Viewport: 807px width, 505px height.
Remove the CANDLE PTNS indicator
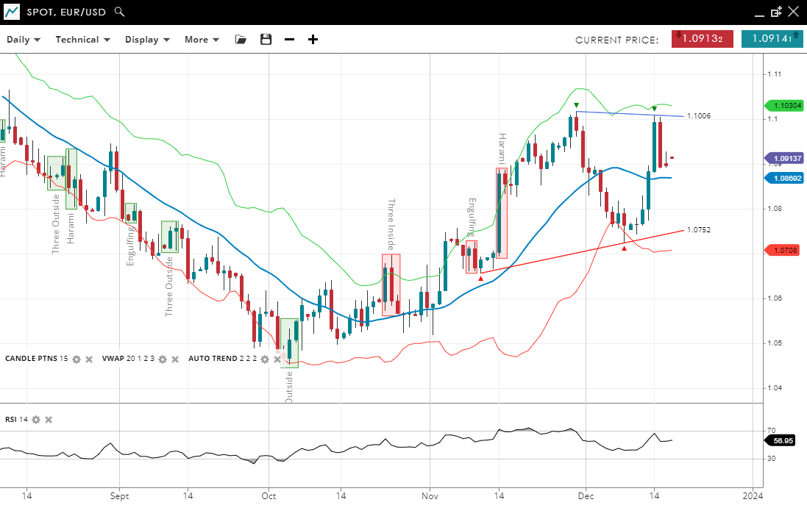[89, 359]
